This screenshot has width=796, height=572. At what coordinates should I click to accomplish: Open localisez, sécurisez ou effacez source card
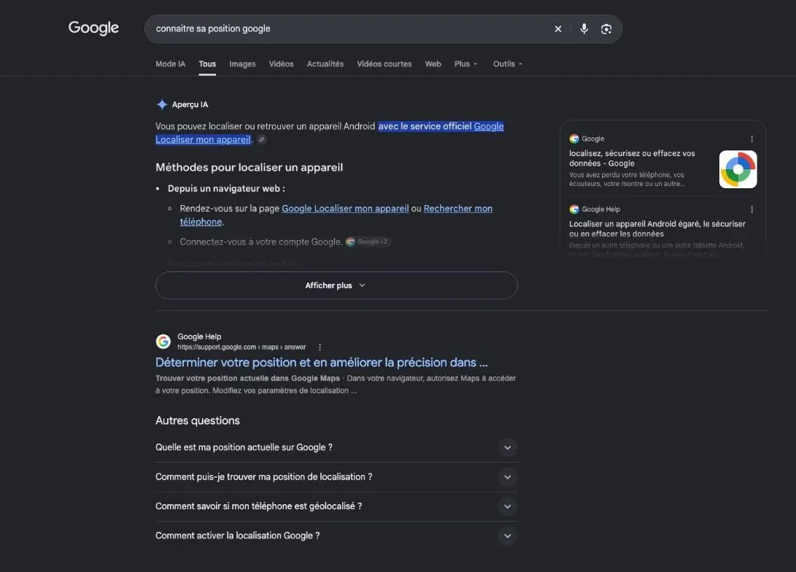coord(662,162)
